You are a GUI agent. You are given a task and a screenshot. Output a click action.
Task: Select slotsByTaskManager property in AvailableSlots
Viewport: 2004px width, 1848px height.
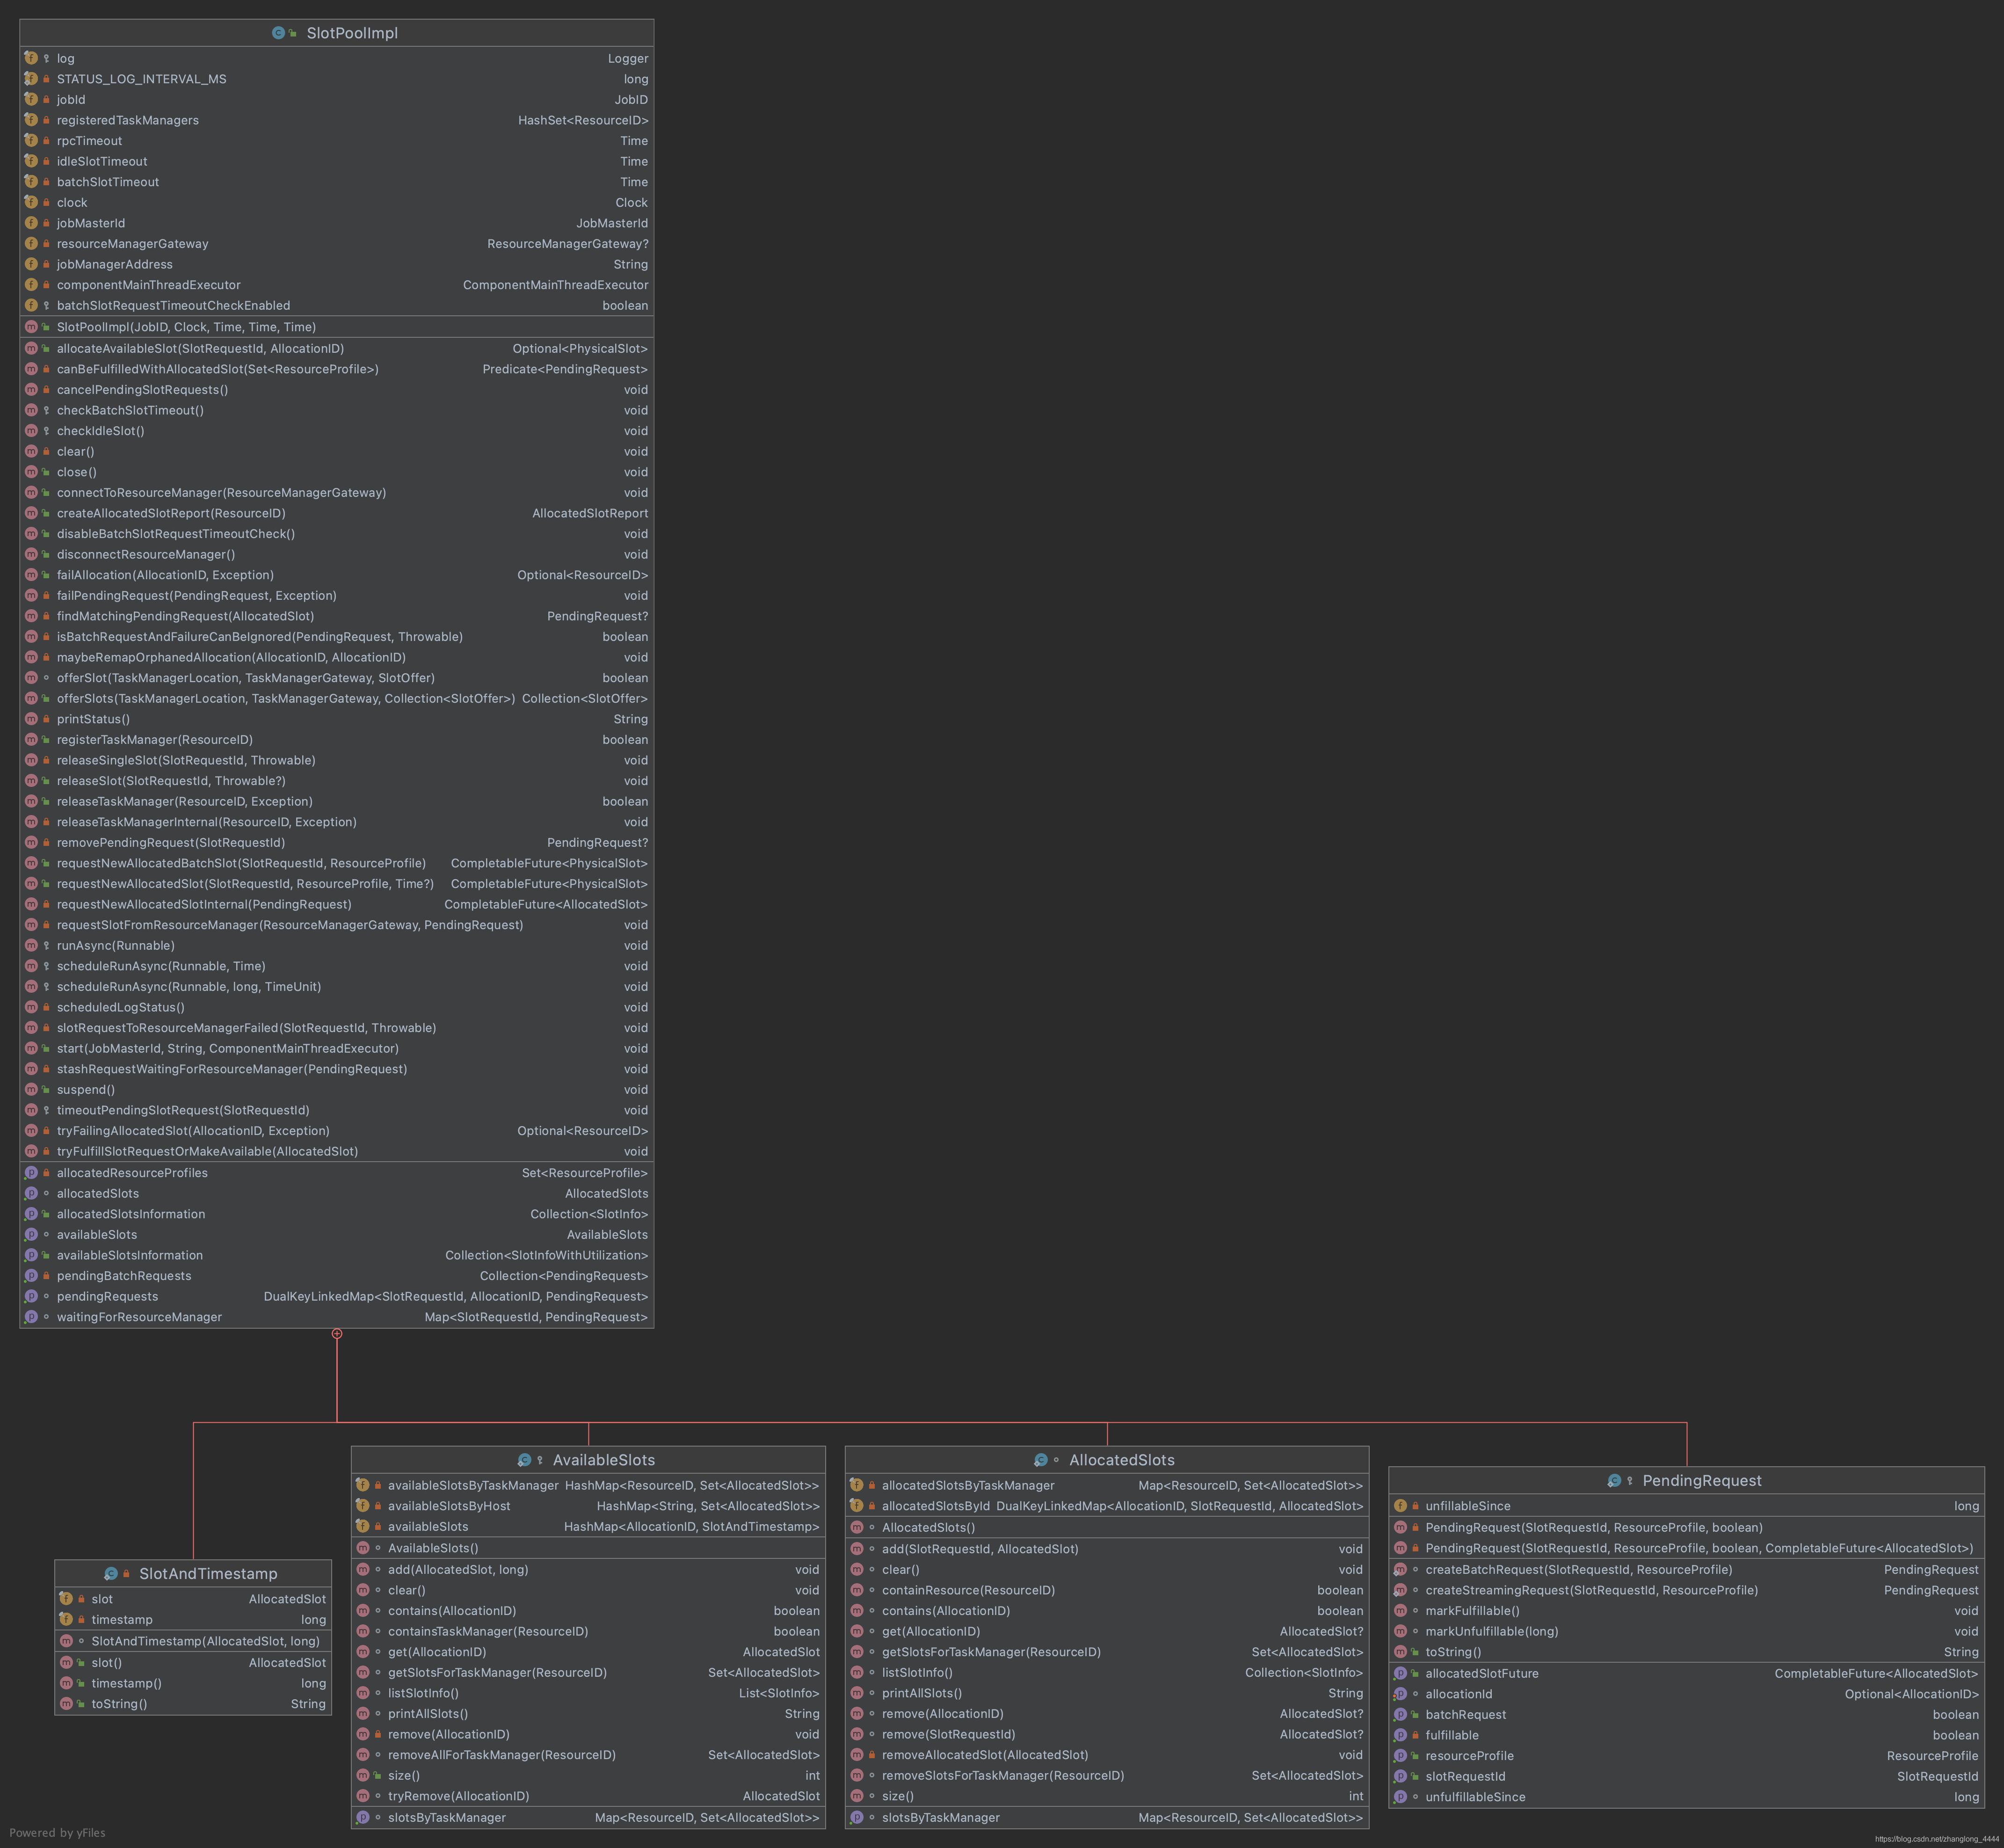coord(588,1818)
